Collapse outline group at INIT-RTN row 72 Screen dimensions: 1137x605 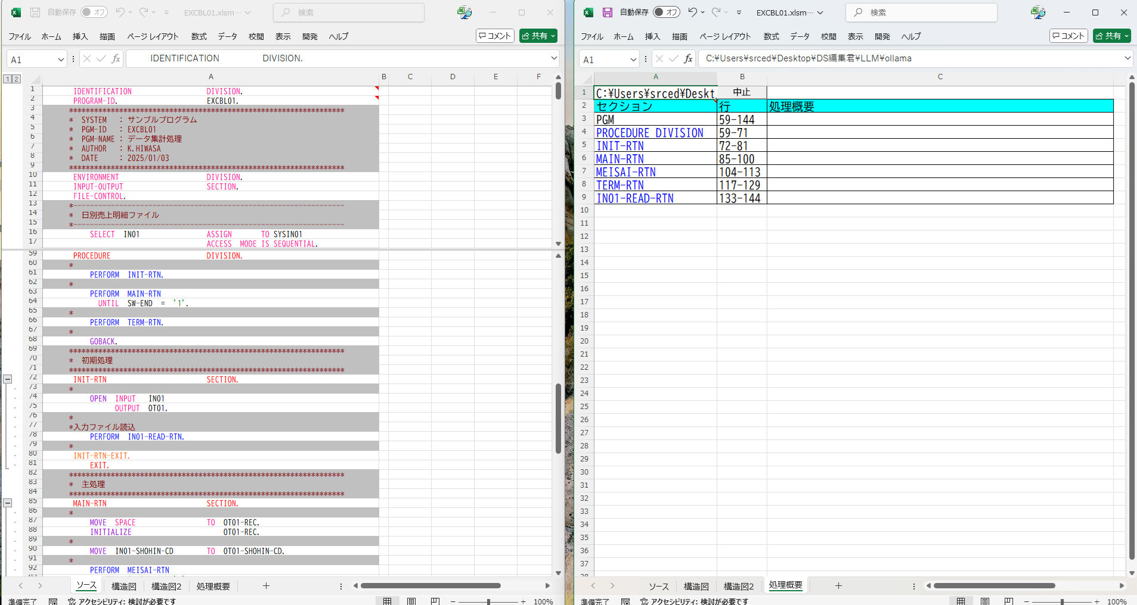pos(8,379)
